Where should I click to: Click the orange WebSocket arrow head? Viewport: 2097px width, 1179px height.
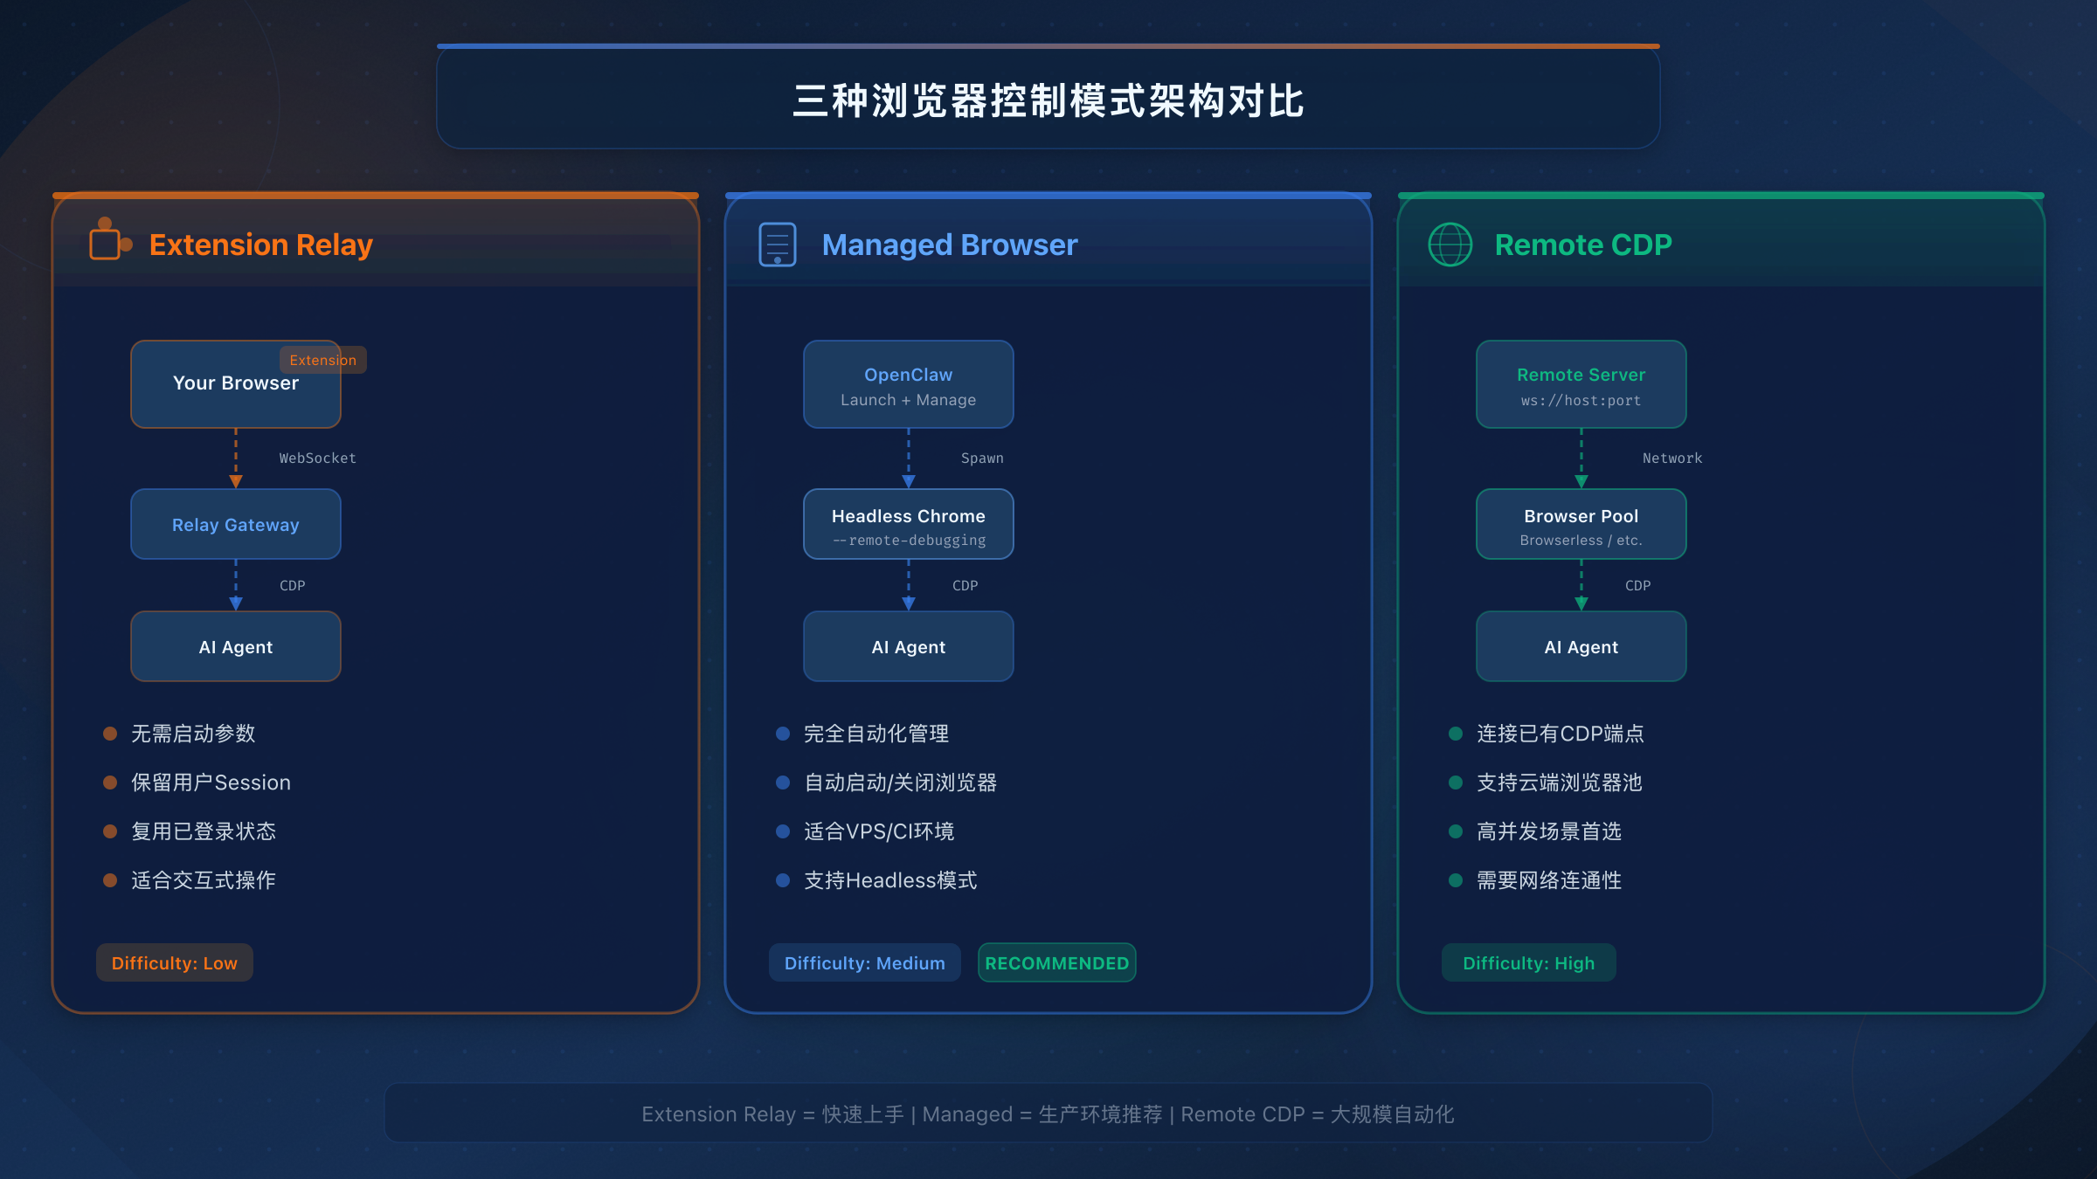pyautogui.click(x=236, y=481)
